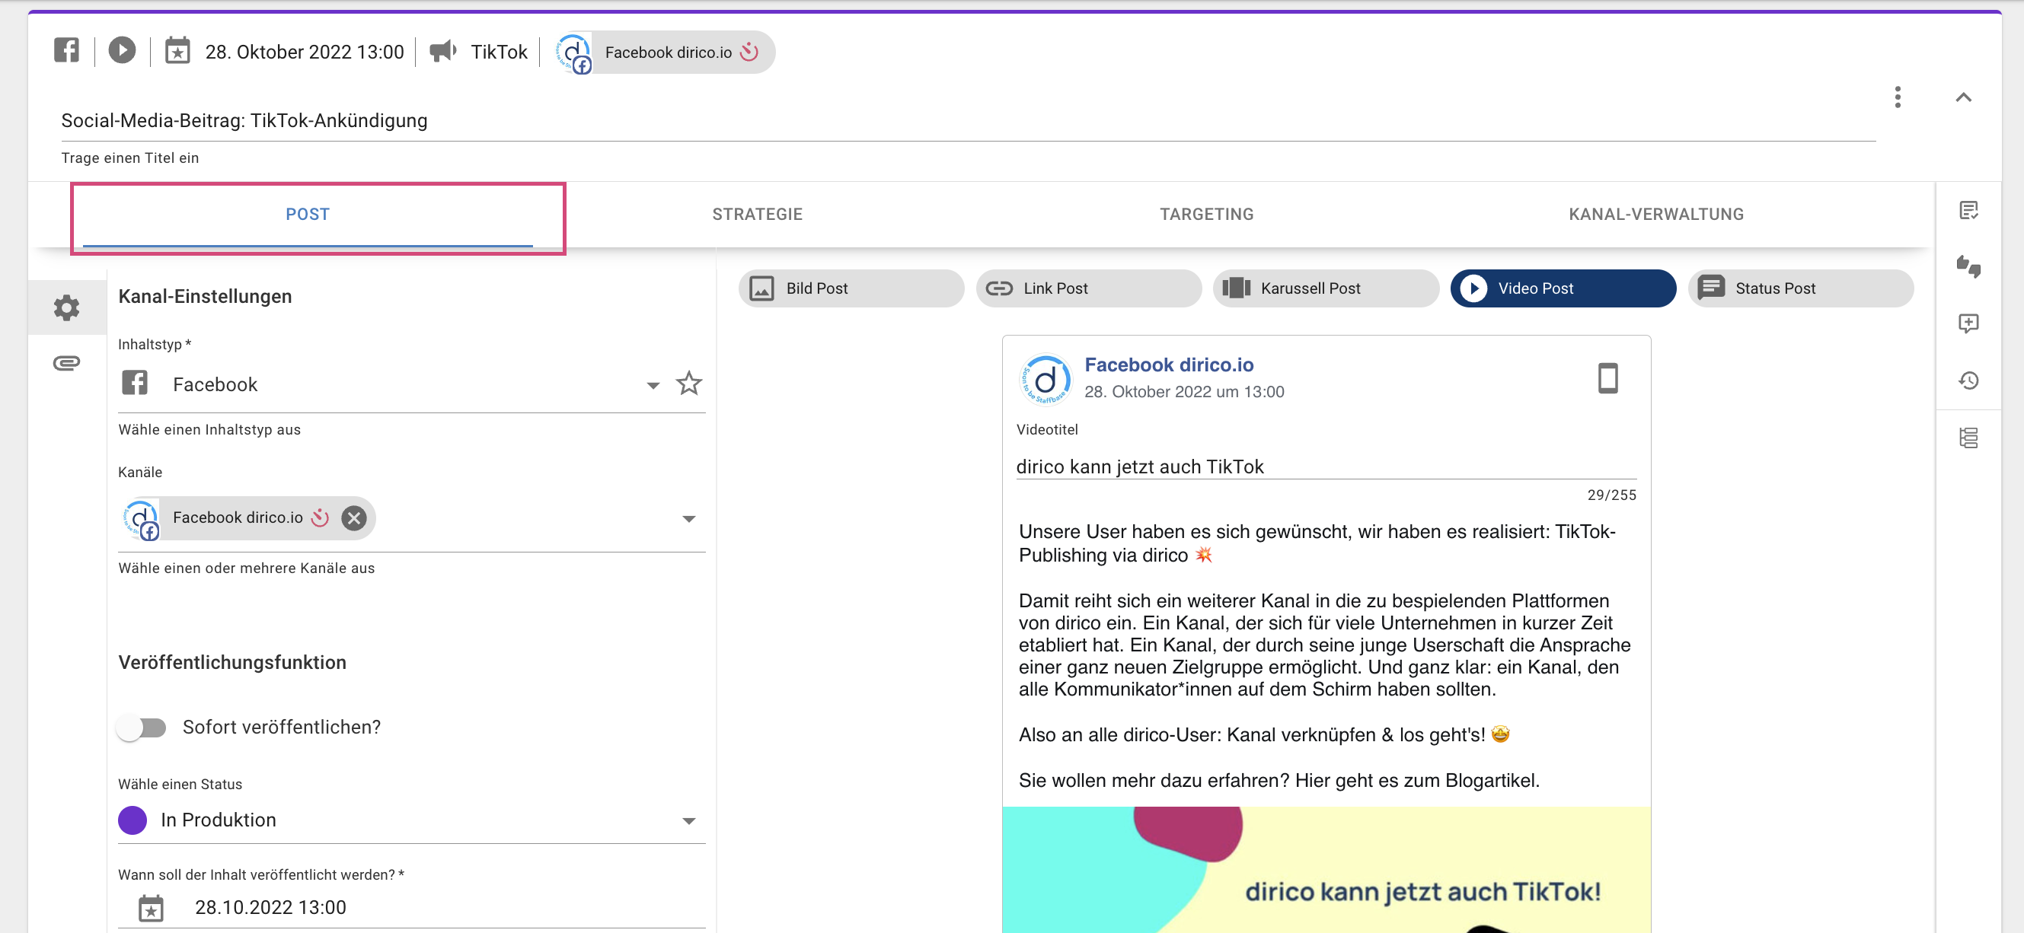Screen dimensions: 2024x933
Task: Click the purple In Produktion status color dot
Action: (x=132, y=820)
